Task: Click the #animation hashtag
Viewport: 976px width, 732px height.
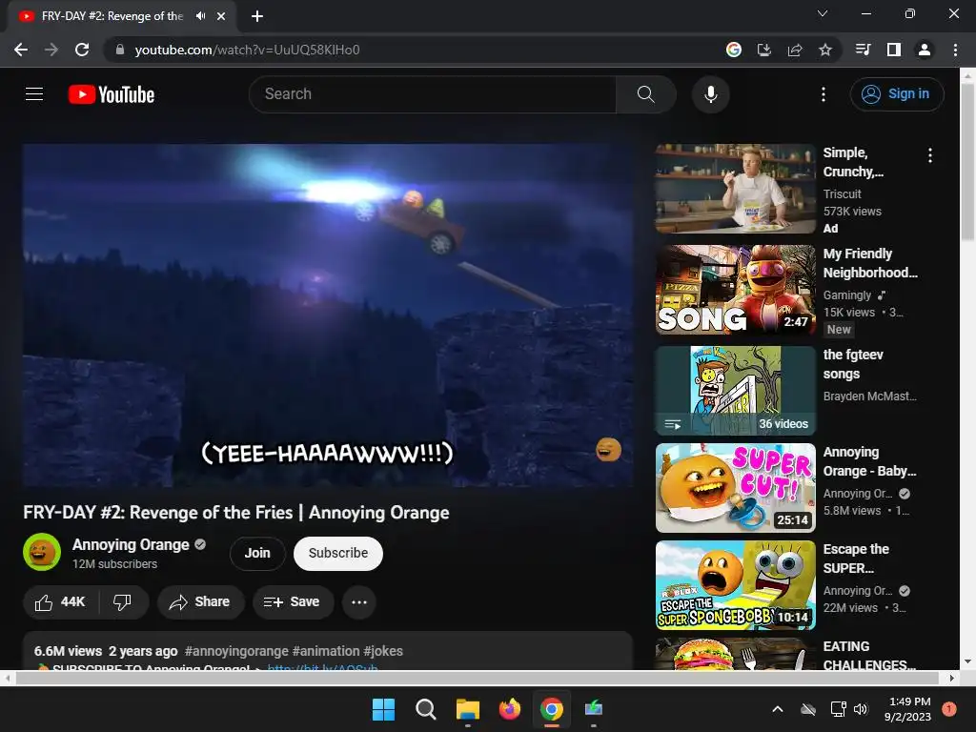Action: coord(326,651)
